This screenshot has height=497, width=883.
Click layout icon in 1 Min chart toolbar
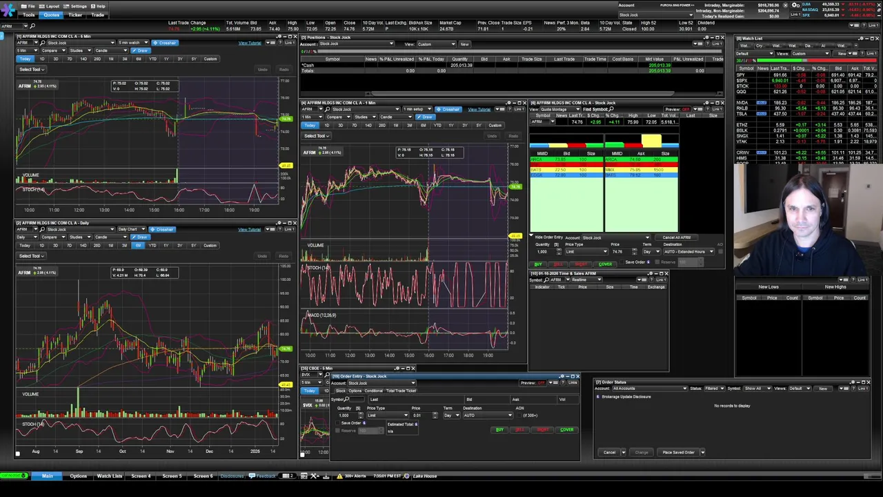[x=499, y=109]
